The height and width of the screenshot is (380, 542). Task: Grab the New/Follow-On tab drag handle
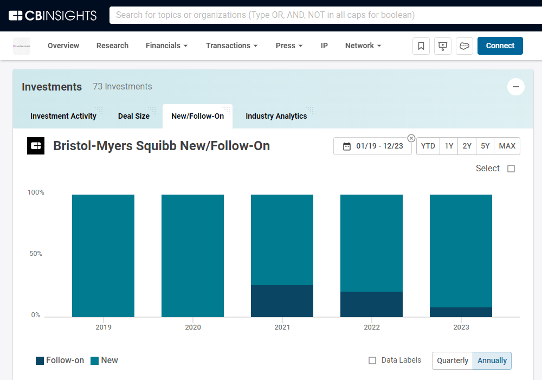tap(226, 110)
